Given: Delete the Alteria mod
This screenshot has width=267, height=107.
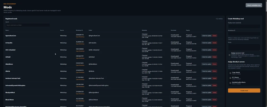Looking at the screenshot, I should coord(214,71).
